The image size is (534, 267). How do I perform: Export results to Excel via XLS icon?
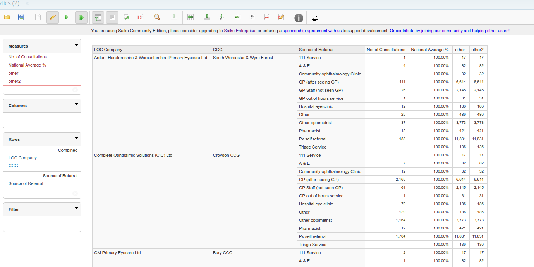(238, 17)
